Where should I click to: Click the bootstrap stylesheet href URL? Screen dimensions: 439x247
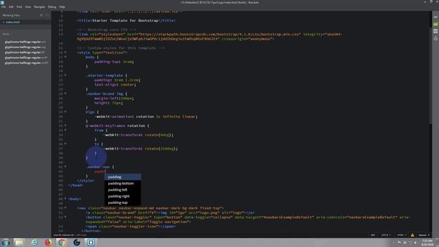(219, 34)
